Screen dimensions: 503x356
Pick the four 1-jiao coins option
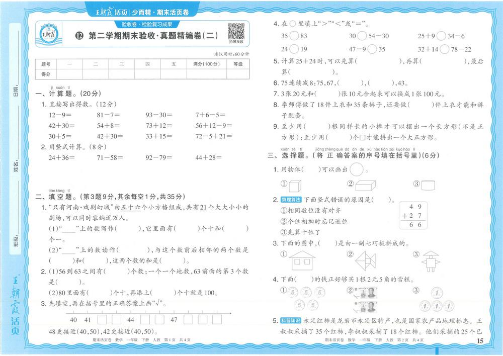437,300
